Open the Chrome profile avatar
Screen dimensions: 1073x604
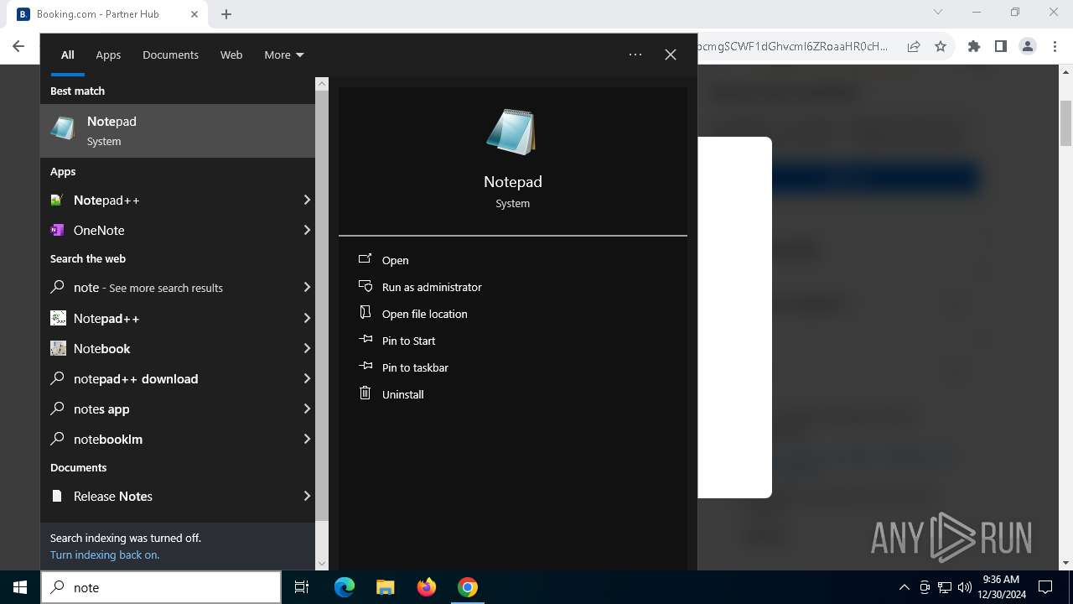tap(1028, 46)
